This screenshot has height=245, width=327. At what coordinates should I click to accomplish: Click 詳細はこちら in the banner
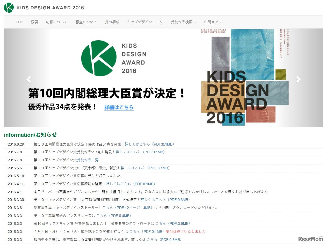[x=119, y=107]
